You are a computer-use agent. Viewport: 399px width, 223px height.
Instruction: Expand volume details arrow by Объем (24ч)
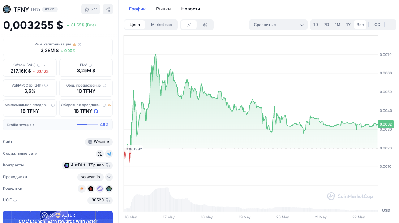[44, 65]
